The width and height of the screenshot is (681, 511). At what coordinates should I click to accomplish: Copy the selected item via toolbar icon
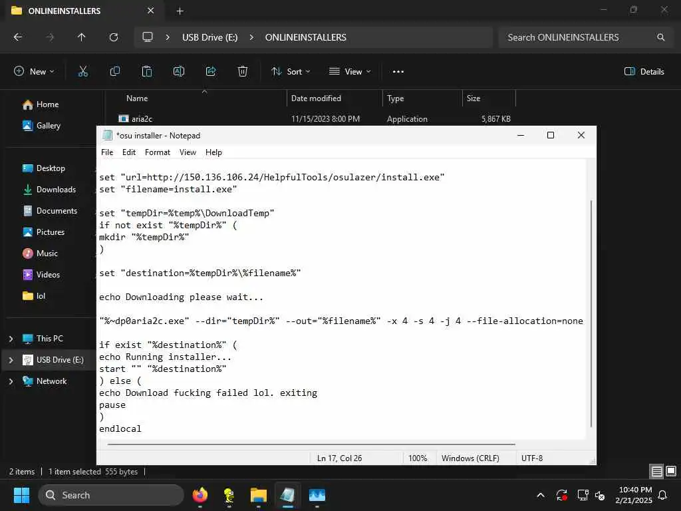click(114, 72)
